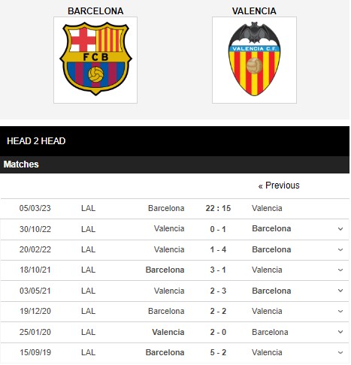Click the Valencia C.F. bat crest
This screenshot has height=365, width=351.
[x=254, y=59]
